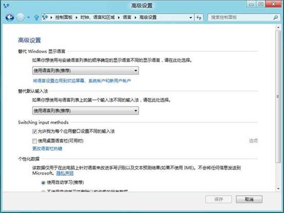This screenshot has width=284, height=213.
Task: Open 将语言设置应用到欢迎屏幕 link
Action: pos(82,81)
